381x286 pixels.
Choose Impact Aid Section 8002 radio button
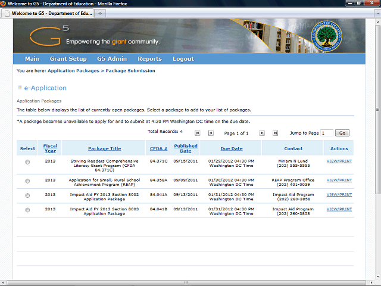click(x=27, y=195)
